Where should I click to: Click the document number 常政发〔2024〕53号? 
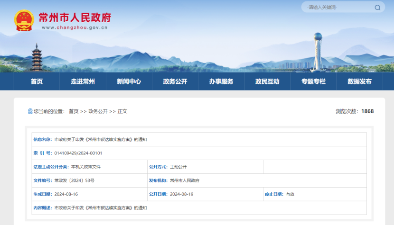tap(74, 180)
